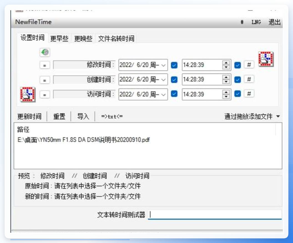Image resolution: width=293 pixels, height=243 pixels.
Task: Click the 导入 import button
Action: point(83,117)
